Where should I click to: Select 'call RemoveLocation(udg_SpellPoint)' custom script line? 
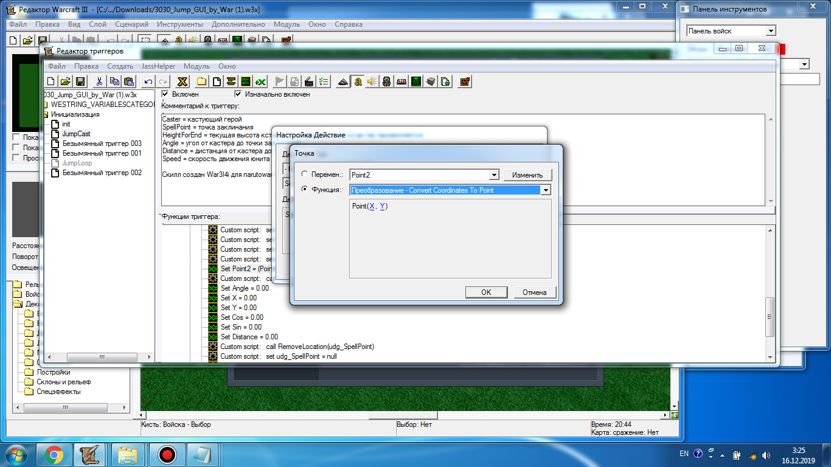click(x=320, y=347)
